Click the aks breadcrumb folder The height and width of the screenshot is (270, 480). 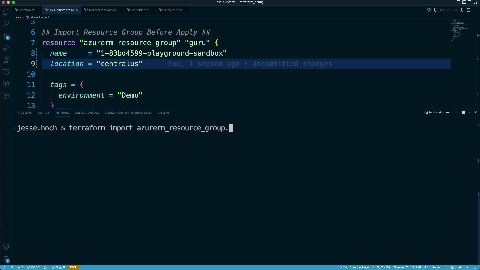pos(18,17)
